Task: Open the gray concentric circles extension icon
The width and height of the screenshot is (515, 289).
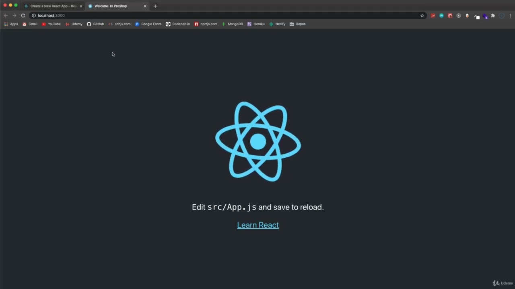Action: (458, 16)
